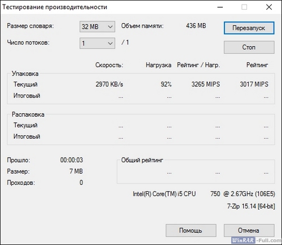Click the size value 7 MB
The width and height of the screenshot is (282, 245).
pos(76,171)
